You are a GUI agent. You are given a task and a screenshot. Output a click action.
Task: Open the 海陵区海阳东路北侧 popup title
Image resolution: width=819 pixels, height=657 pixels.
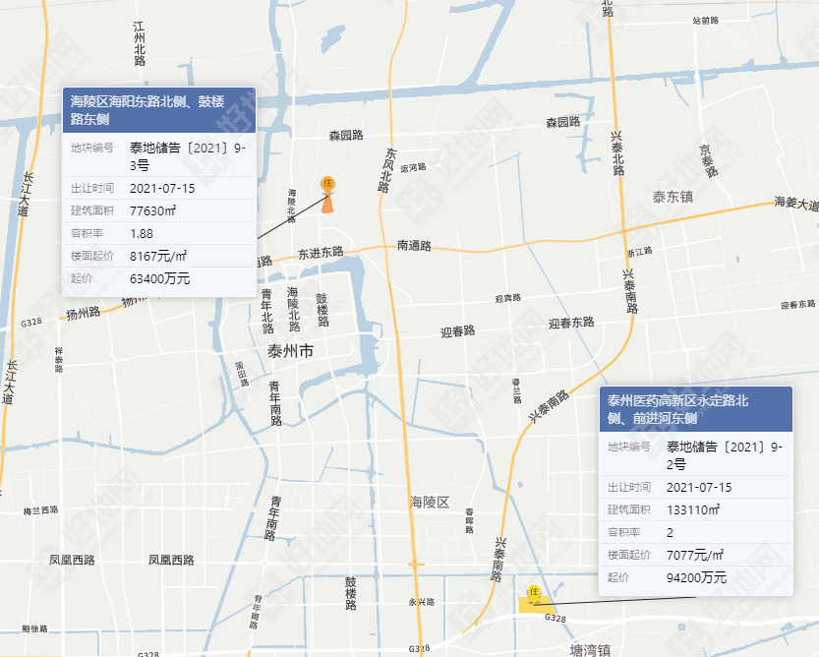(158, 109)
